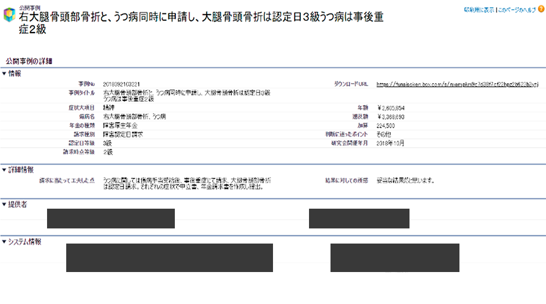Collapse the システム情報 section triangle
This screenshot has width=546, height=304.
pyautogui.click(x=4, y=242)
